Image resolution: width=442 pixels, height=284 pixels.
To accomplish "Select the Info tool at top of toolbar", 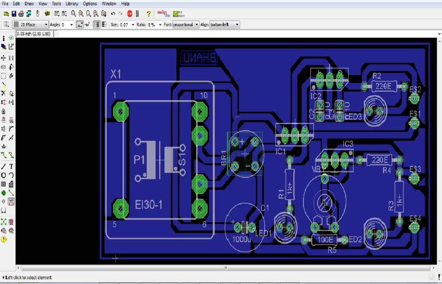I will tap(4, 38).
